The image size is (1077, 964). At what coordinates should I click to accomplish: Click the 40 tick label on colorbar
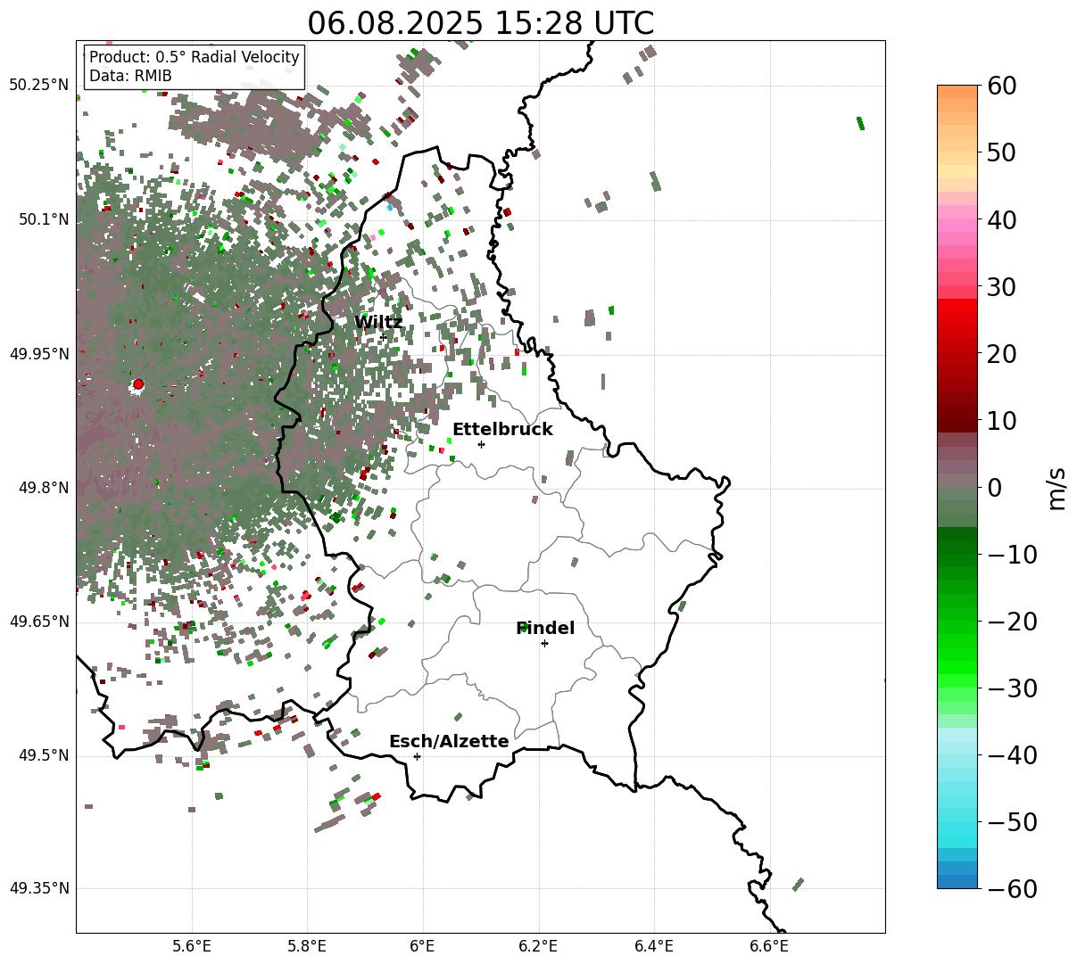1002,219
